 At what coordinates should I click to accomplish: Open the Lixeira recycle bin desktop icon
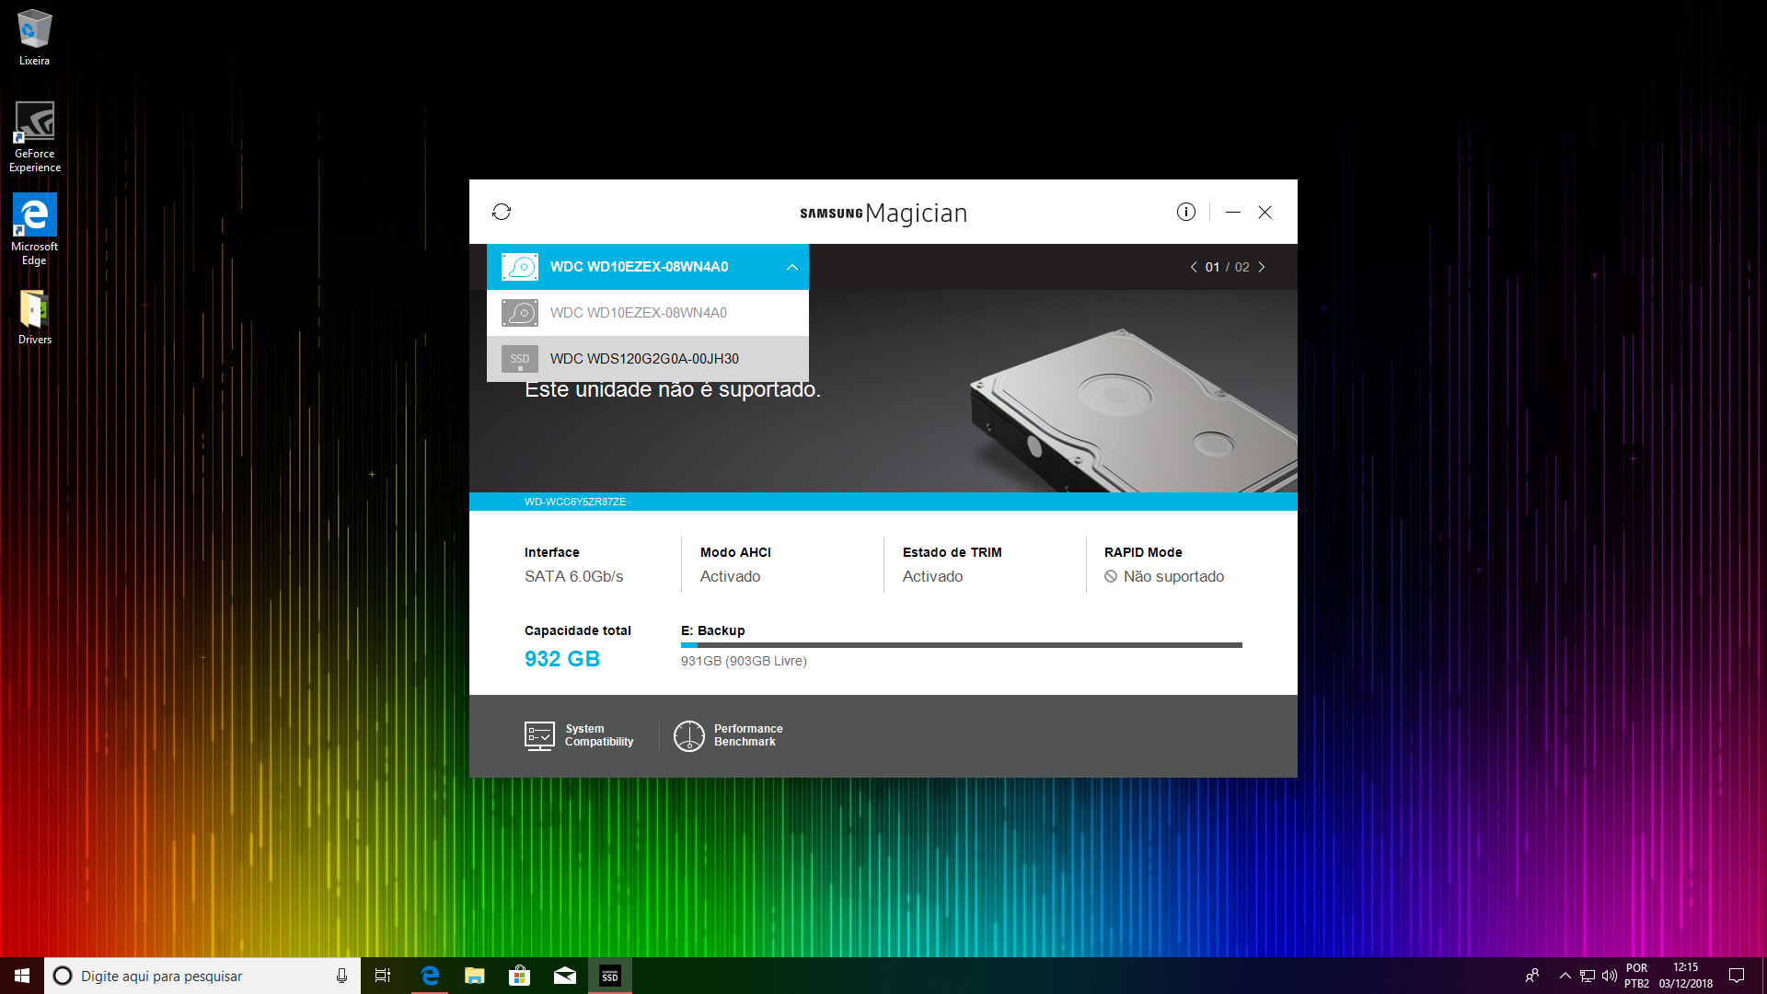point(34,38)
